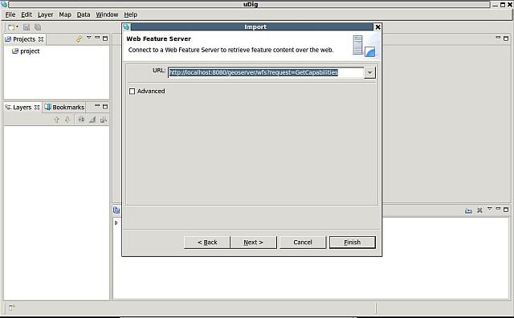
Task: Open the Layer menu
Action: (x=45, y=14)
